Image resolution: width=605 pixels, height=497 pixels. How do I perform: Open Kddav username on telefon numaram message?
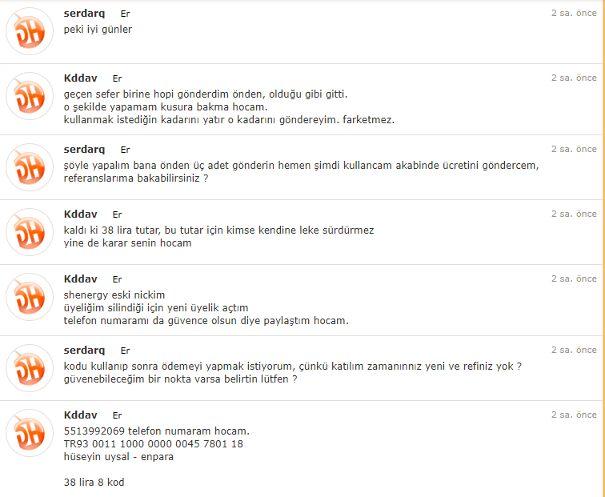[x=80, y=415]
